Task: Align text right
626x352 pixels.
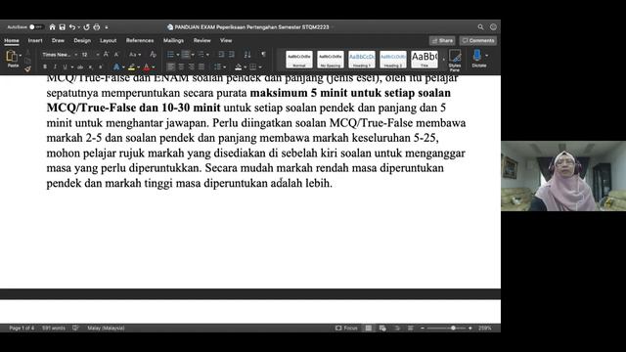Action: 192,67
